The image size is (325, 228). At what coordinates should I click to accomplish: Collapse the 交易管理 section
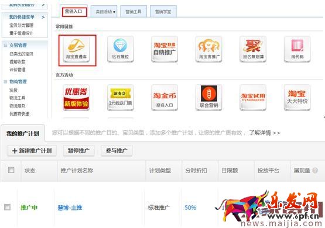pyautogui.click(x=5, y=46)
